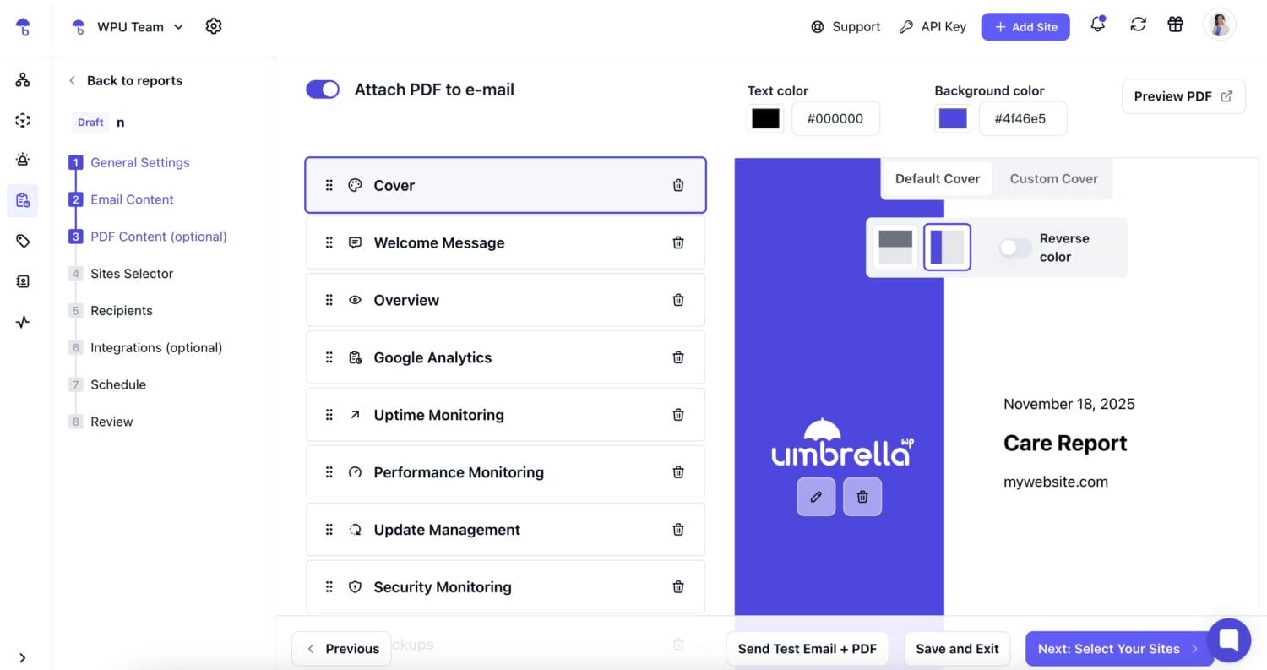Expand the left sidebar with bottom arrow
Screen dimensions: 1267x670
point(23,657)
